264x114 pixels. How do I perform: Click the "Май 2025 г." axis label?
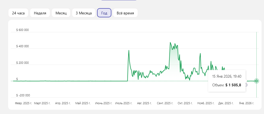click(x=82, y=103)
